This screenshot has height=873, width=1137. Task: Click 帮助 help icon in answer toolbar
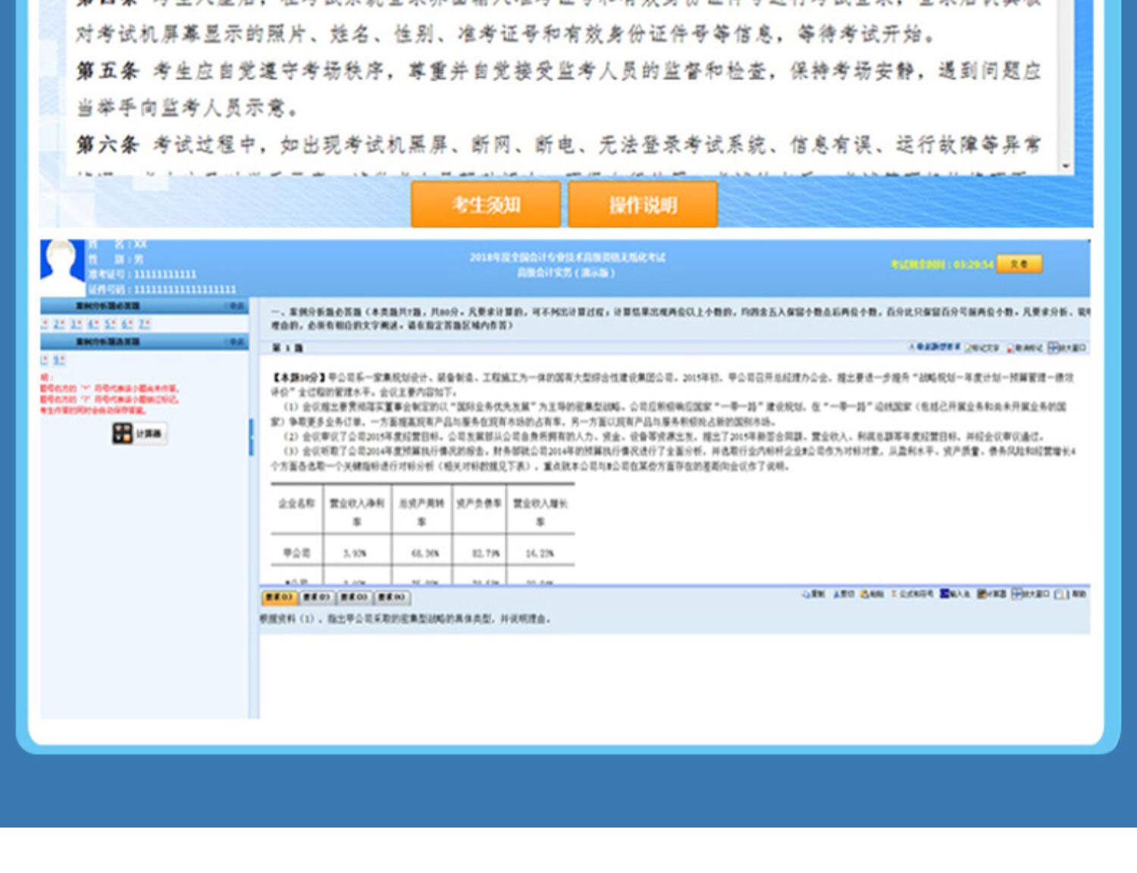(x=1071, y=594)
